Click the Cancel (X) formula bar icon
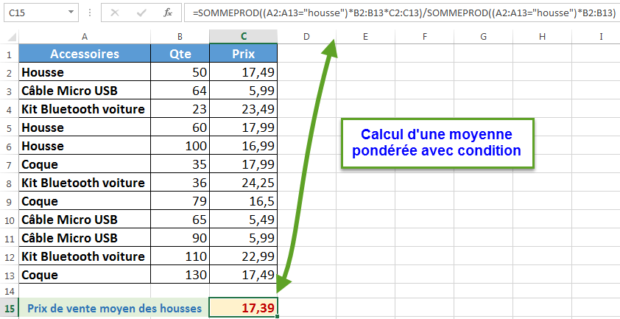The width and height of the screenshot is (620, 319). [x=115, y=13]
